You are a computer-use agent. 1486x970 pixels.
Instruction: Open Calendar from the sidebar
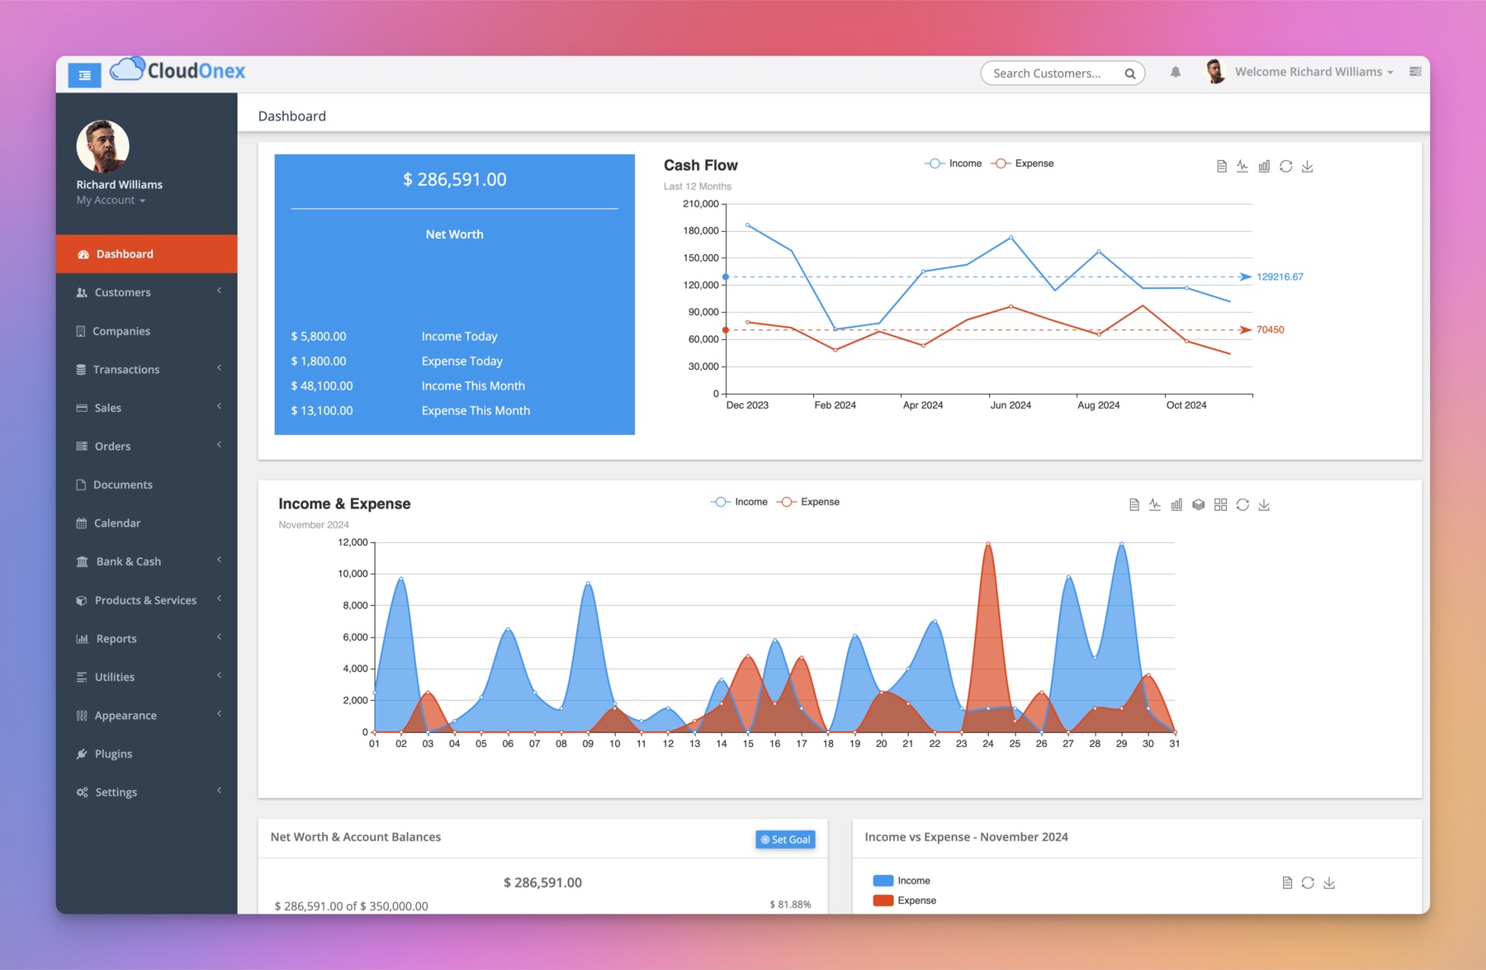point(147,523)
